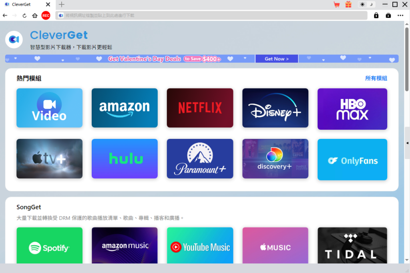Select the Netflix download module
This screenshot has width=410, height=273.
200,108
